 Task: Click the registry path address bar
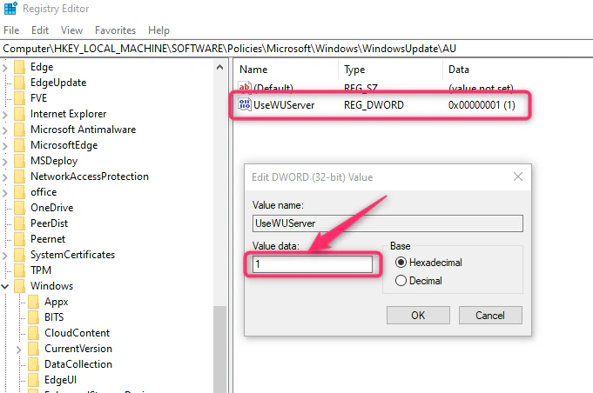click(x=296, y=49)
